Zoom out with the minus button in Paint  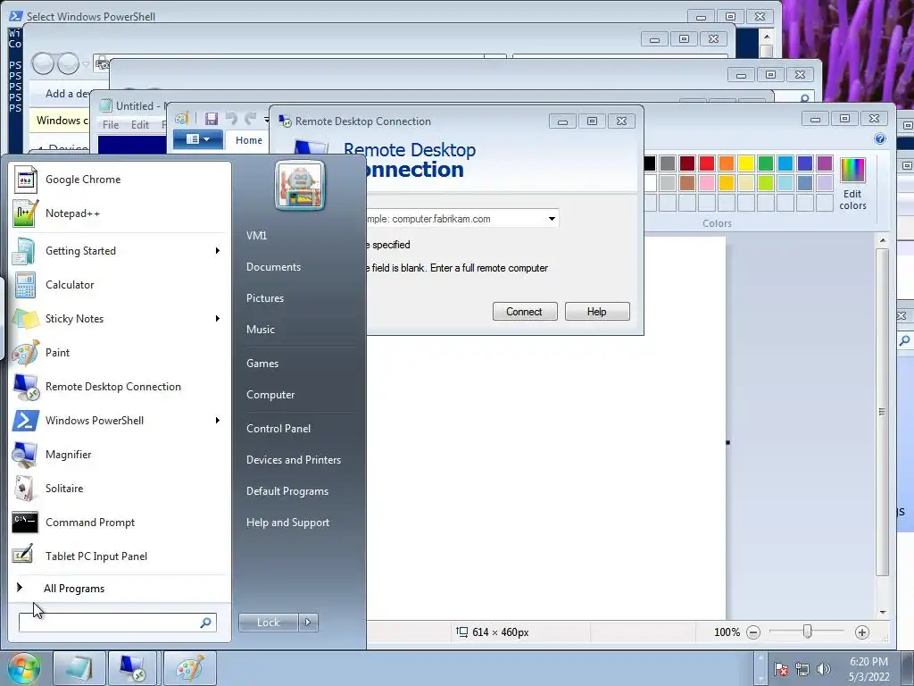click(x=753, y=632)
